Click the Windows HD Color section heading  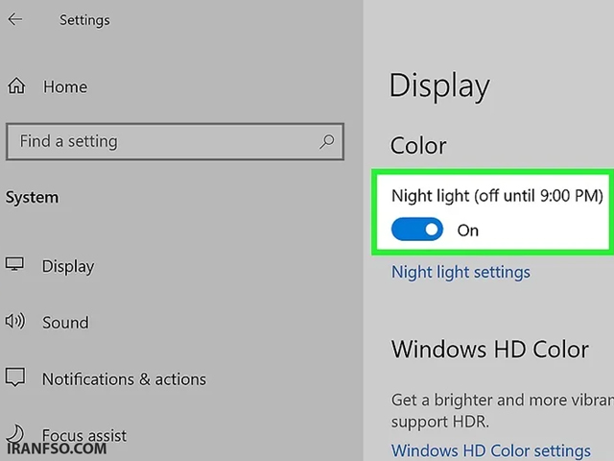click(490, 349)
